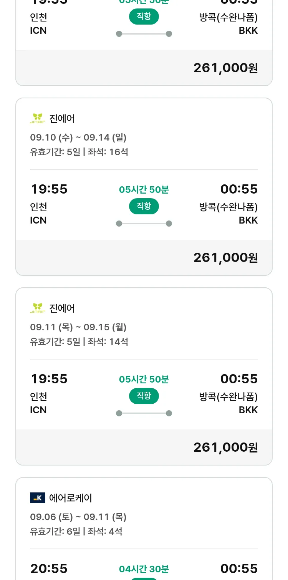Image resolution: width=288 pixels, height=580 pixels.
Task: Click the 09.10 (수) ~ 09.14 (일) date range
Action: tap(78, 137)
